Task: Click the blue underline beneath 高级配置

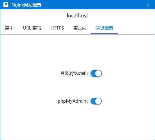Action: coord(104,34)
